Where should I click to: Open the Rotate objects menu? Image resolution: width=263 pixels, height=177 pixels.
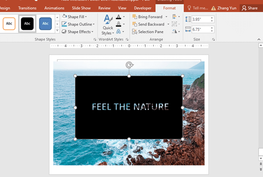[x=176, y=31]
